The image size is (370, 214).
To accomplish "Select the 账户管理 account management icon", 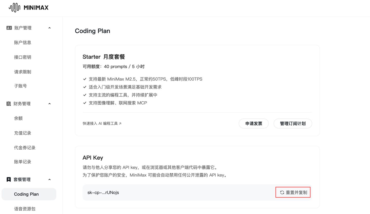I will click(9, 28).
